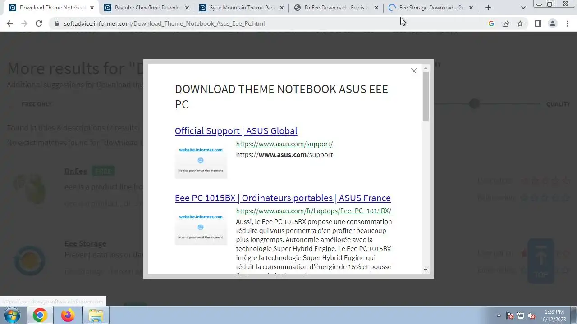Click the Dr.Eee program icon behind popup
The width and height of the screenshot is (577, 324).
(x=29, y=188)
